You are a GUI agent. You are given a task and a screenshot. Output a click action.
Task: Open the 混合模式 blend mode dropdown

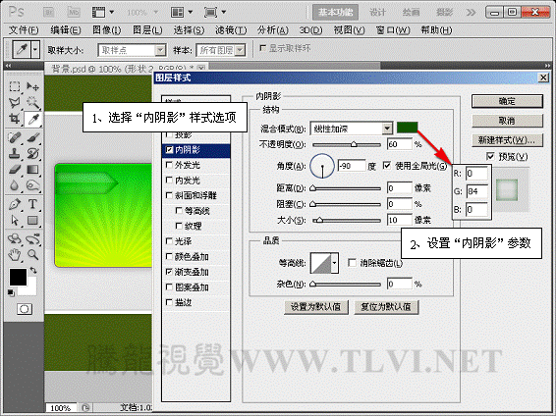coord(352,129)
